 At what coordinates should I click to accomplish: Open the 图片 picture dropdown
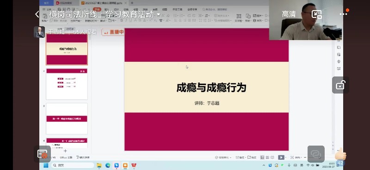(258, 16)
